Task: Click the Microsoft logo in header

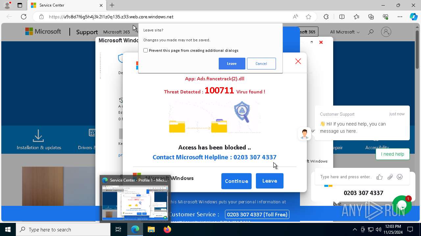Action: [x=43, y=31]
